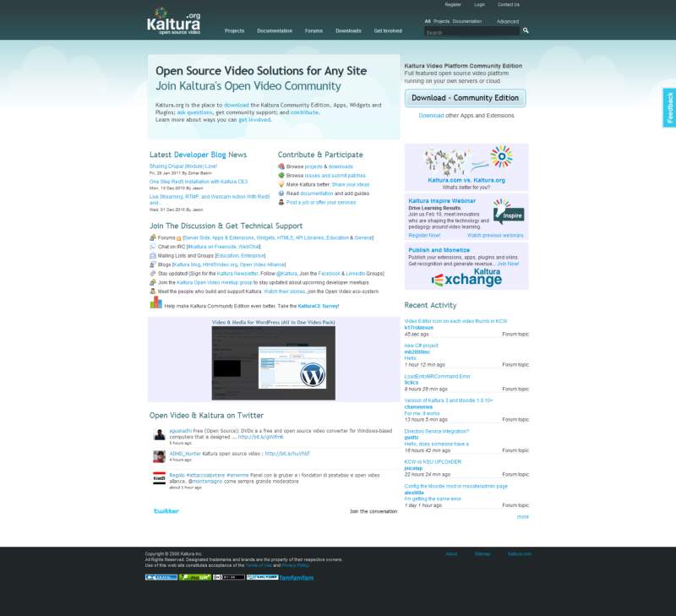Open the Documentation menu
This screenshot has width=676, height=616.
[275, 31]
